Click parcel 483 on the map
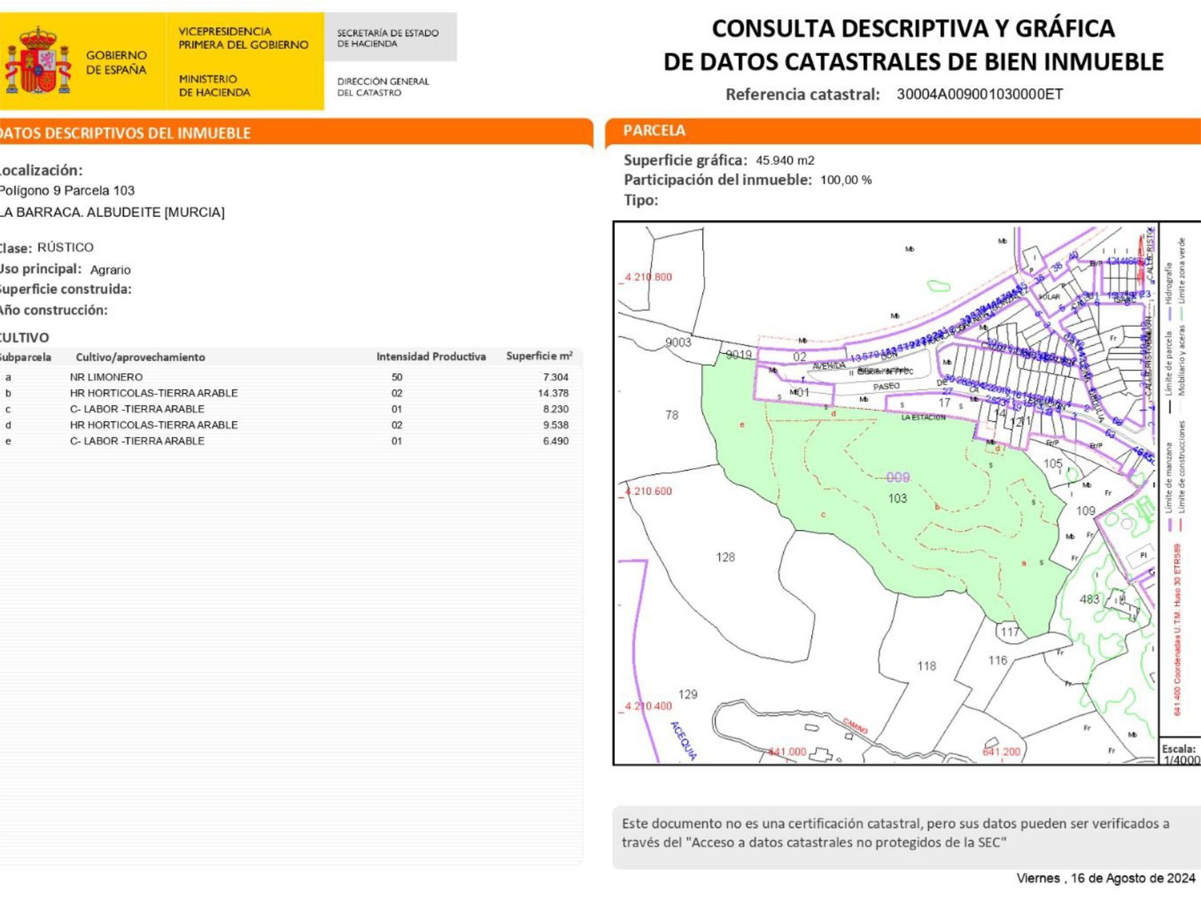 point(1089,599)
